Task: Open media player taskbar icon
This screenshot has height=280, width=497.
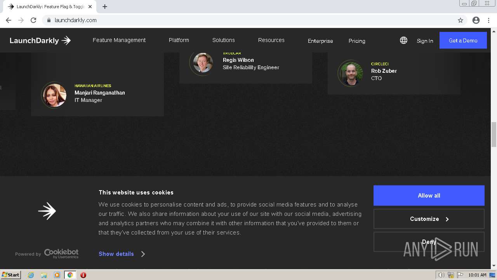Action: pos(57,275)
